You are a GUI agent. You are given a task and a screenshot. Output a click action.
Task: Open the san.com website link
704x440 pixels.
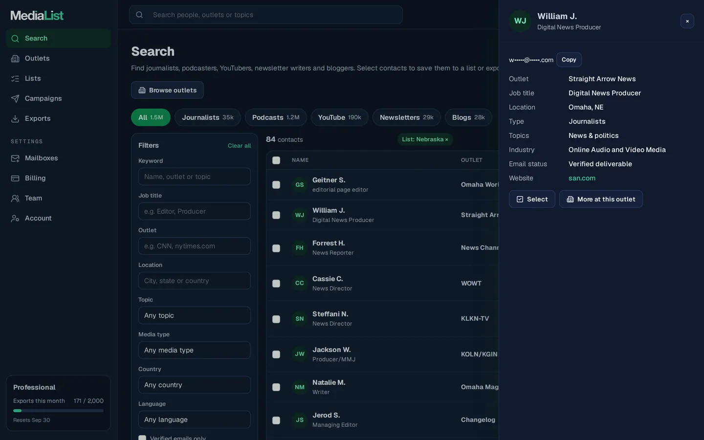tap(582, 178)
